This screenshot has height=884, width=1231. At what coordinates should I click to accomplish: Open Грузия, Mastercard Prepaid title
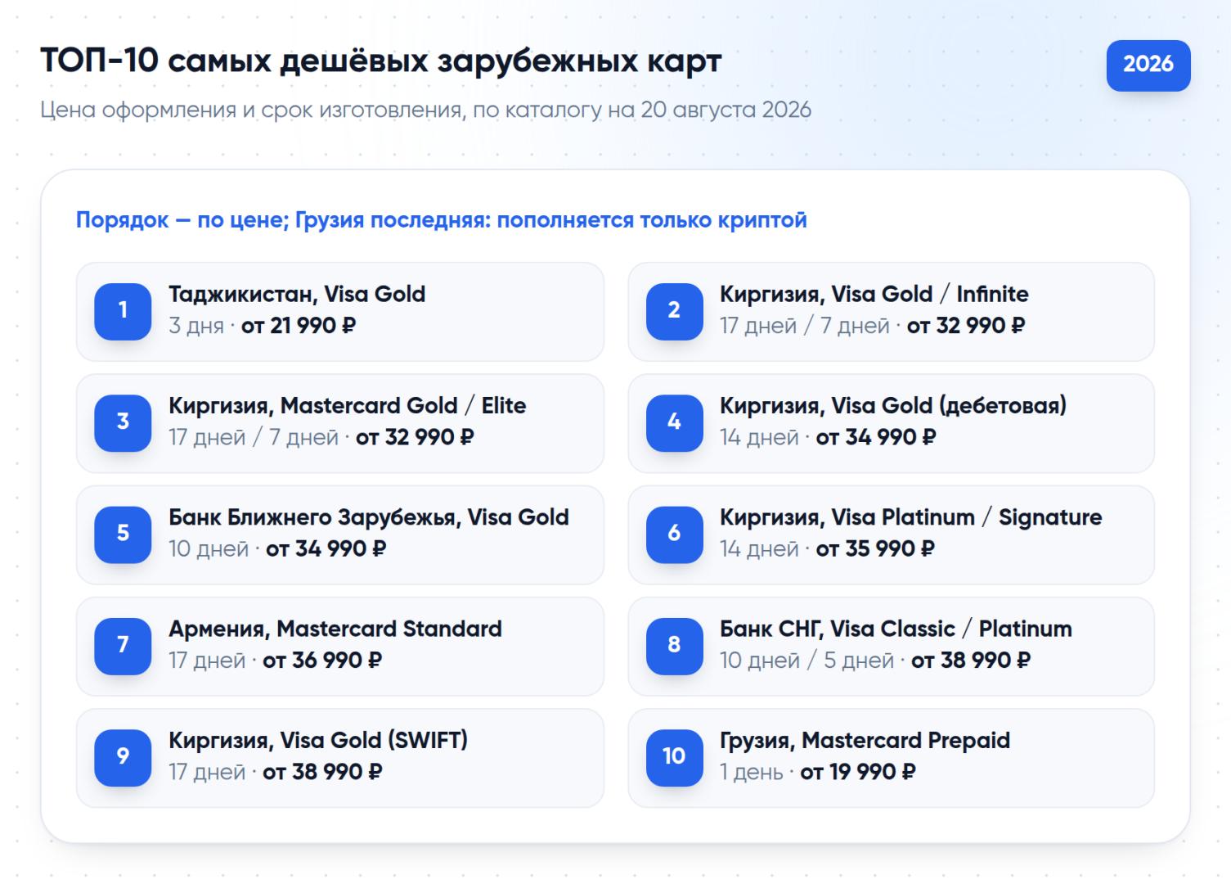tap(865, 741)
